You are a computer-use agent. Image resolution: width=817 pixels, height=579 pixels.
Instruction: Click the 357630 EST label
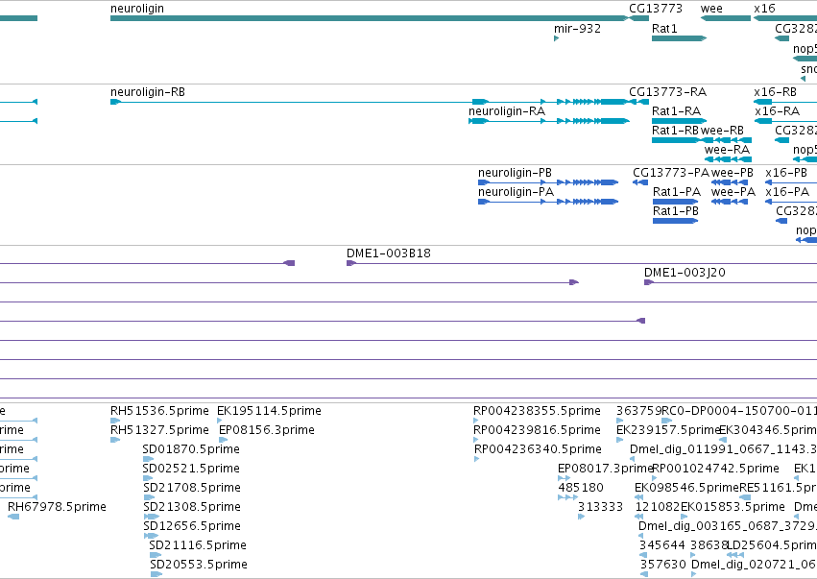663,565
